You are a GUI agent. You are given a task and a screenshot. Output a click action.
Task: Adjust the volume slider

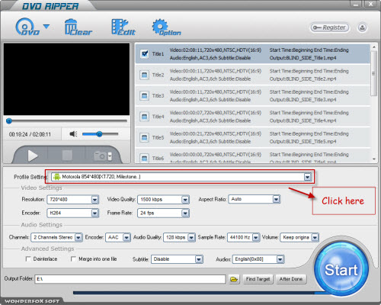[x=100, y=134]
